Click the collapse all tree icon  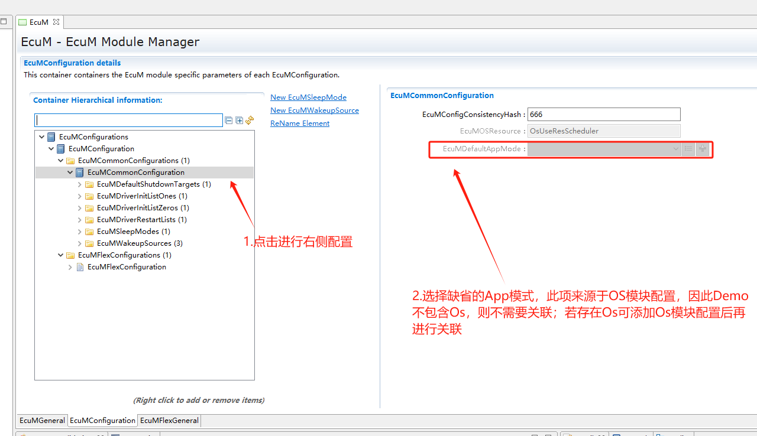(x=228, y=121)
